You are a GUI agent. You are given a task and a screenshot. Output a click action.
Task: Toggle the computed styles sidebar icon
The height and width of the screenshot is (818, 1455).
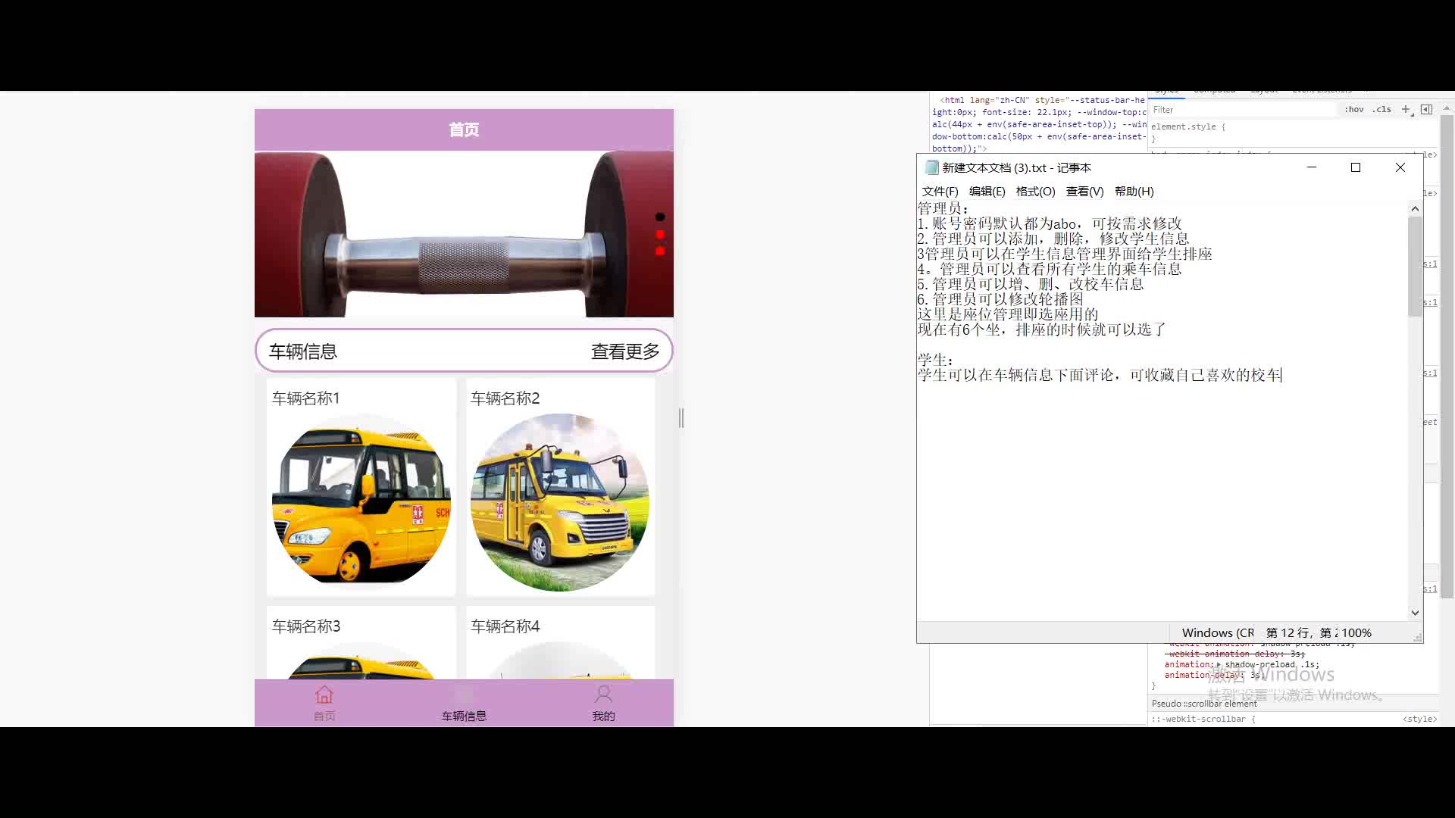pyautogui.click(x=1426, y=110)
